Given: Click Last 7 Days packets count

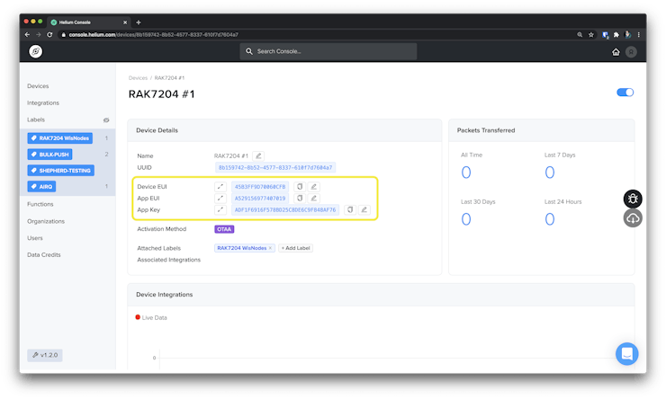Looking at the screenshot, I should [x=550, y=173].
